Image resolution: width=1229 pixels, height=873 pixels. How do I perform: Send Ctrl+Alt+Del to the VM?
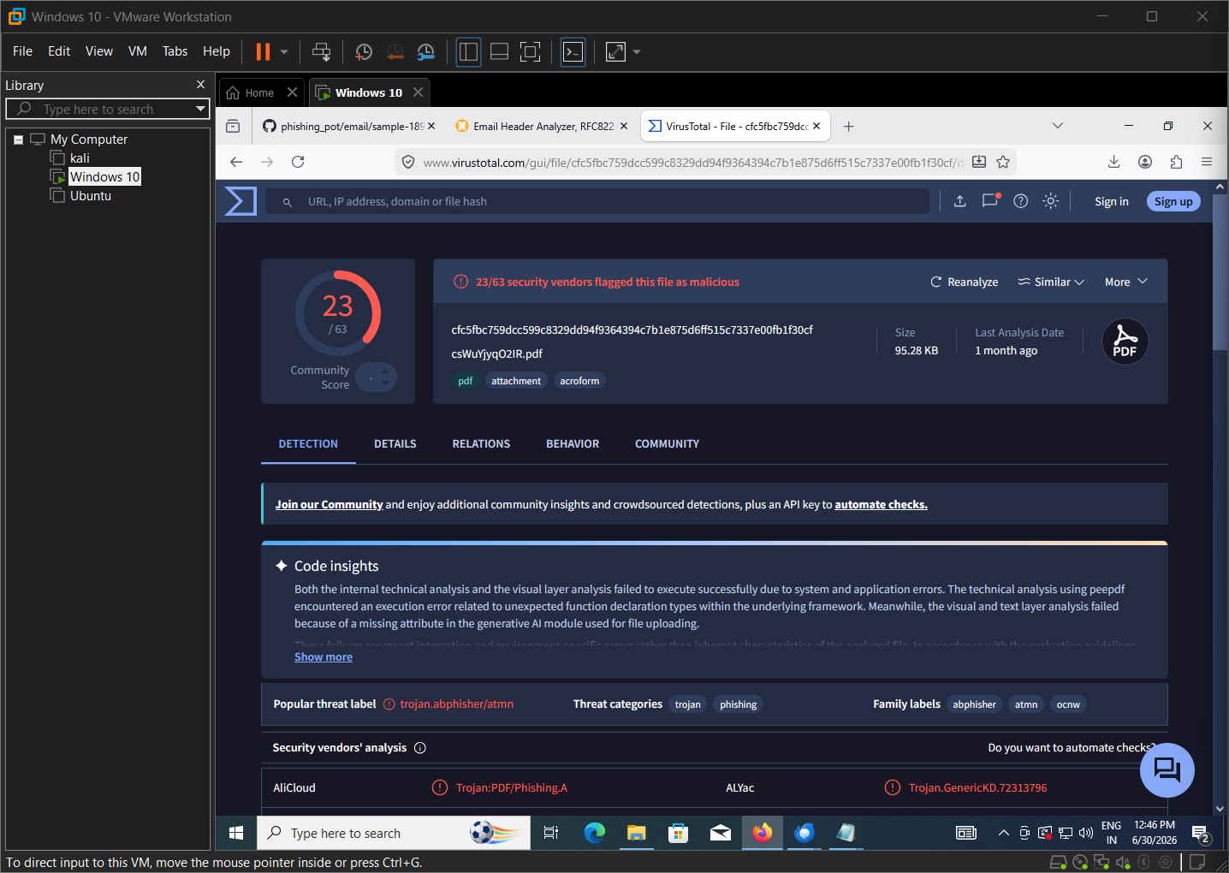click(322, 51)
